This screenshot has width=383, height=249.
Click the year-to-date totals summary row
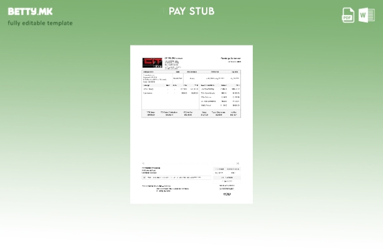(x=191, y=114)
